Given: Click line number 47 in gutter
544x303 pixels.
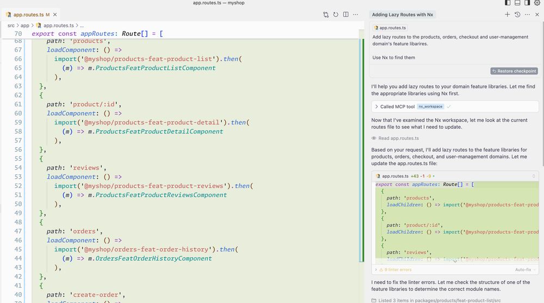Looking at the screenshot, I should (18, 231).
